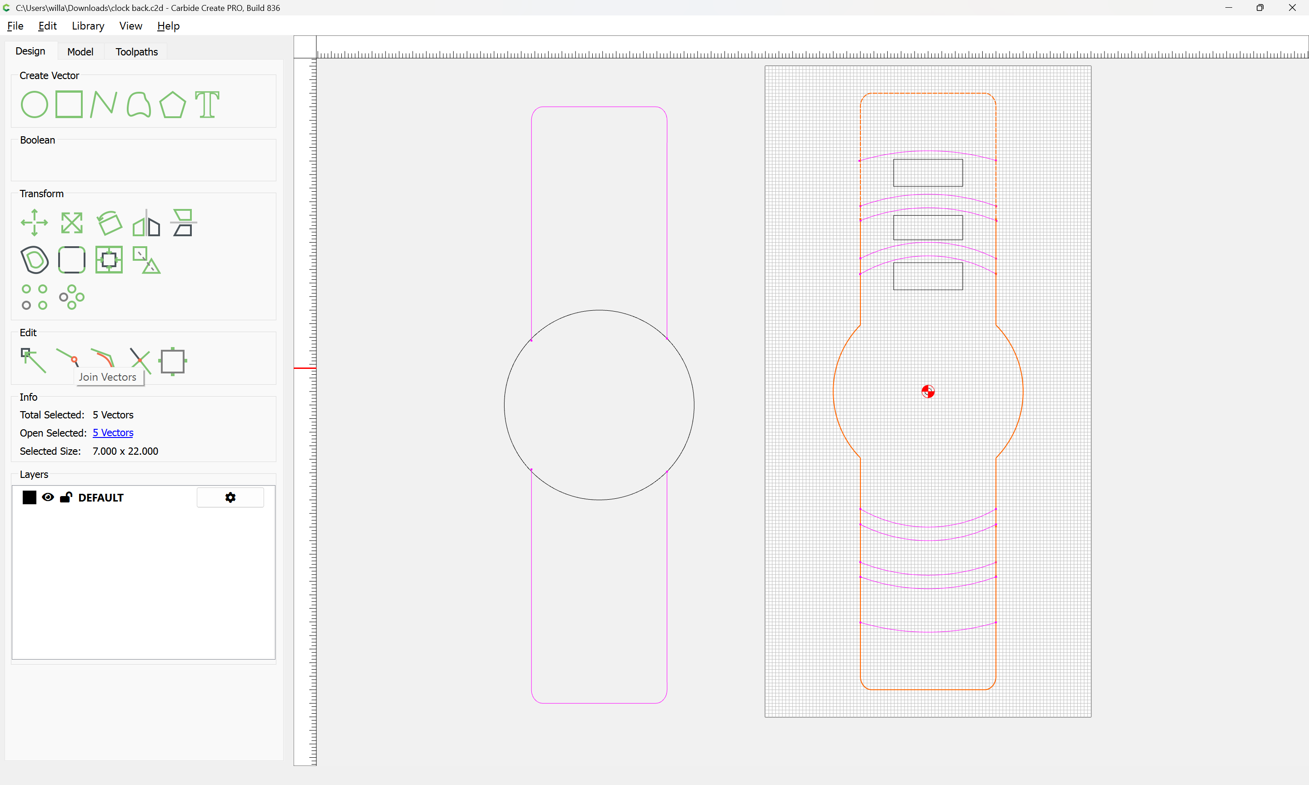Select the Text creation tool
Viewport: 1309px width, 785px height.
tap(207, 104)
